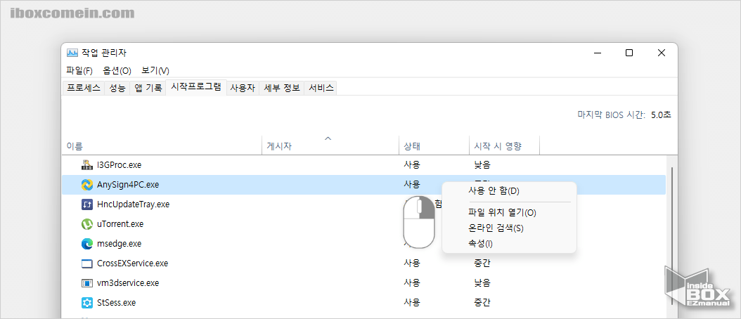Image resolution: width=741 pixels, height=319 pixels.
Task: Open the 보기(V) menu
Action: point(155,71)
